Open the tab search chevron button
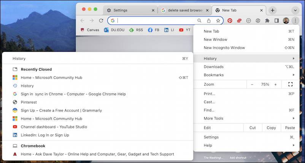305x163 pixels. click(295, 10)
